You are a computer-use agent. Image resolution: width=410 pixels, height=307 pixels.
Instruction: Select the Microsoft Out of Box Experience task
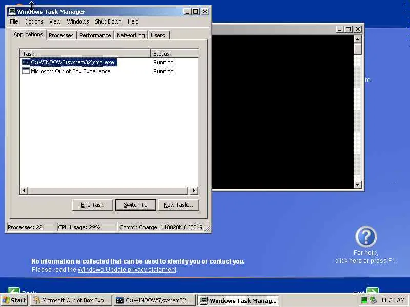(109, 71)
